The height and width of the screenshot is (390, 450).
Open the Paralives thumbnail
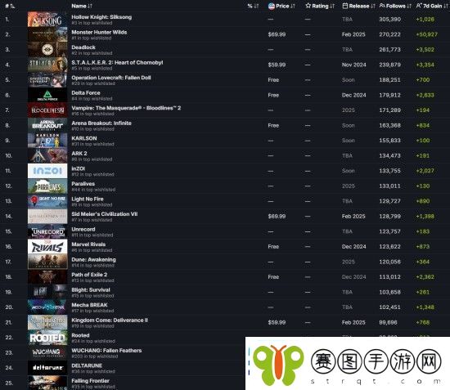pyautogui.click(x=47, y=186)
